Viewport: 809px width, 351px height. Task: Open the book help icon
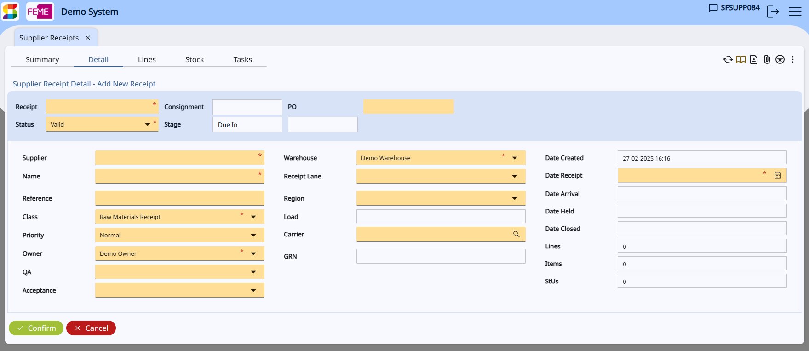point(740,59)
